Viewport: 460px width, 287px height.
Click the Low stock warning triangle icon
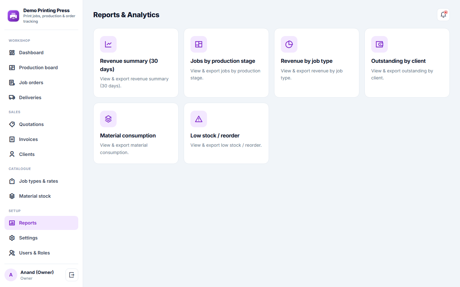point(199,119)
